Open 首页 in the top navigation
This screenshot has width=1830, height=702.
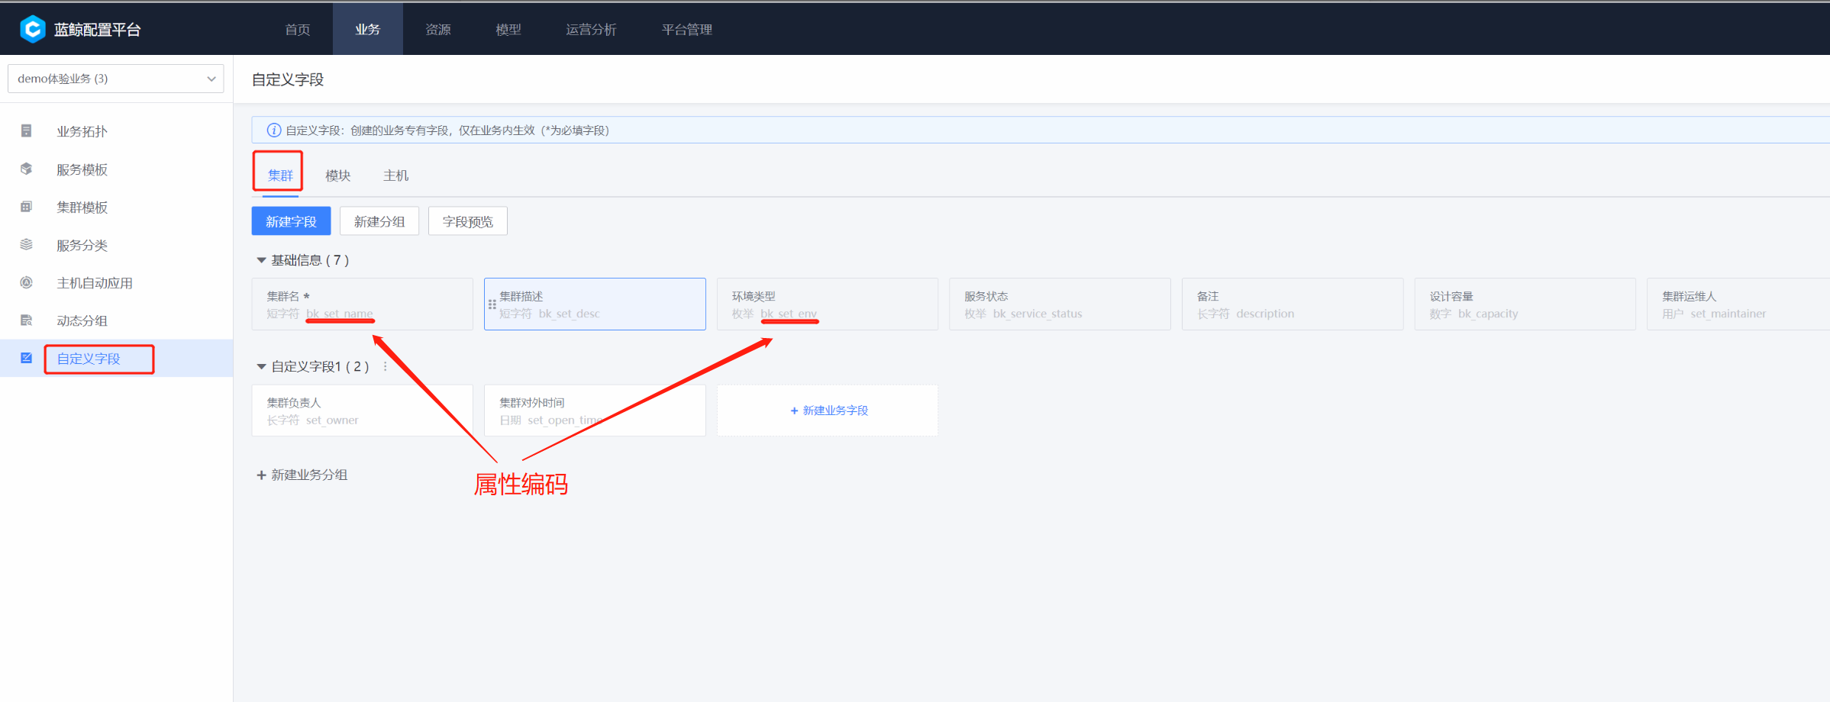[298, 29]
